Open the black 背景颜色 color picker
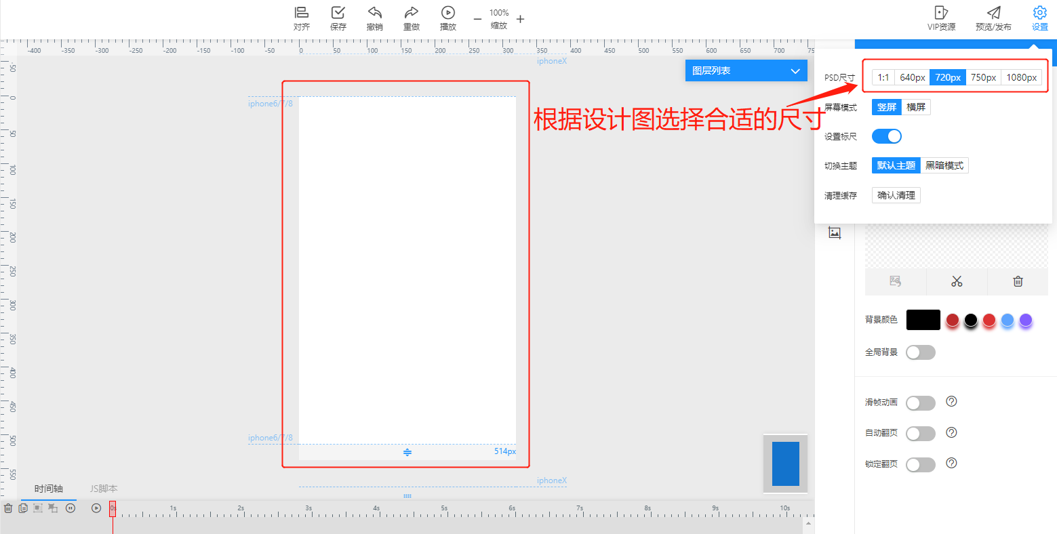The width and height of the screenshot is (1057, 534). pyautogui.click(x=923, y=320)
